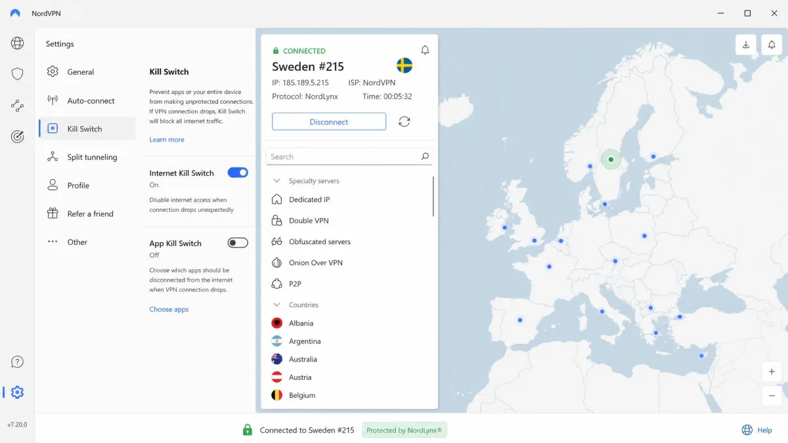
Task: Click the Albania flag icon
Action: coord(276,323)
